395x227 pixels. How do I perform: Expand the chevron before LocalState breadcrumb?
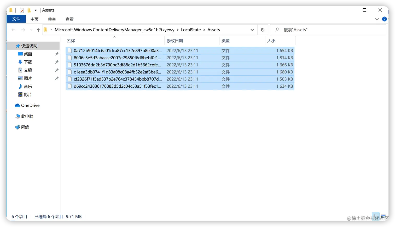click(178, 30)
